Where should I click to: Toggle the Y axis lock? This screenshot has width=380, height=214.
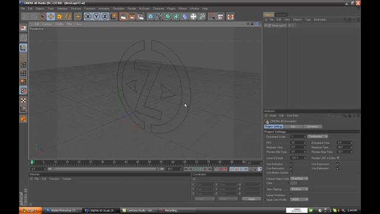(96, 17)
